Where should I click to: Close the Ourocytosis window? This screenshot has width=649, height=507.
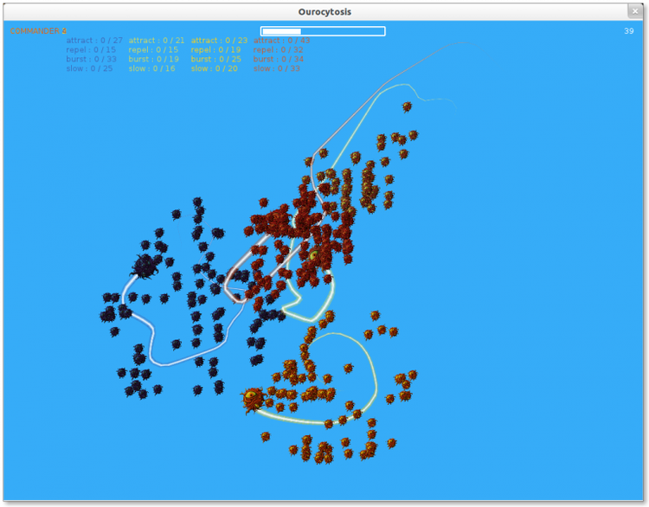635,11
